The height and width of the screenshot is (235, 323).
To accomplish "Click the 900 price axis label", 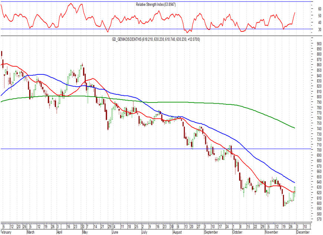I will (319, 44).
